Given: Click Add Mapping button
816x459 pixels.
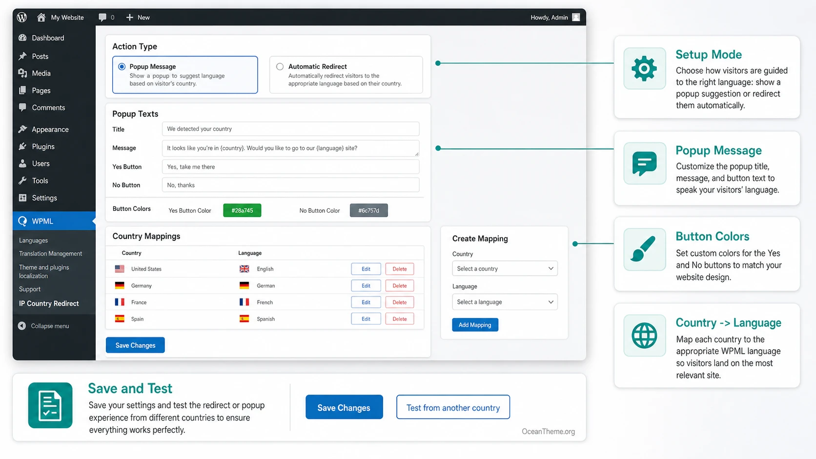Looking at the screenshot, I should (x=475, y=325).
